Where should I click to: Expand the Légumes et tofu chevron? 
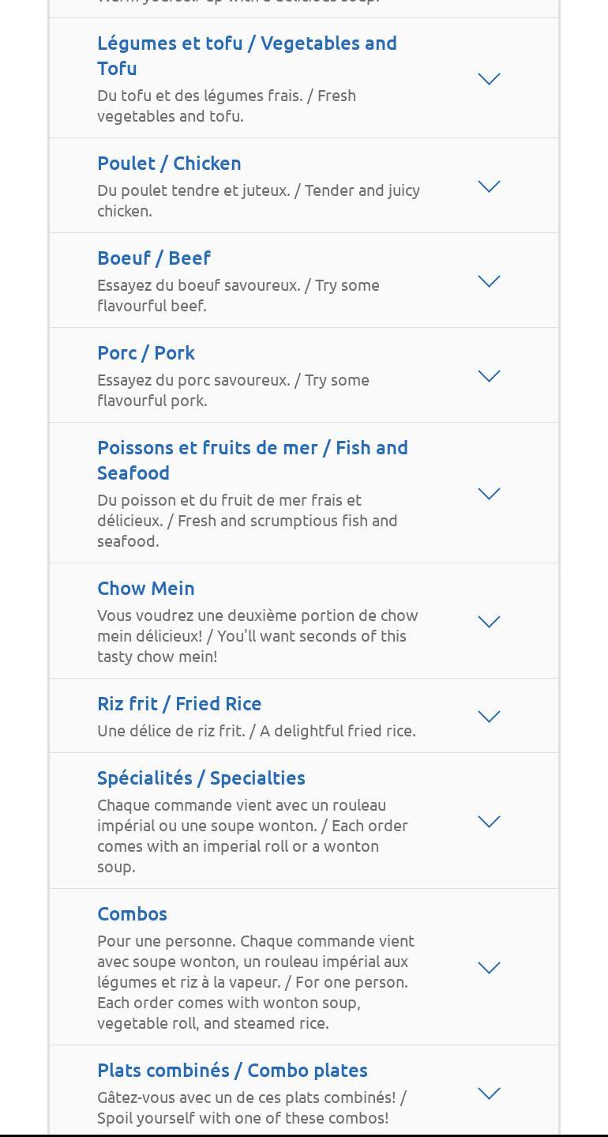pos(490,78)
